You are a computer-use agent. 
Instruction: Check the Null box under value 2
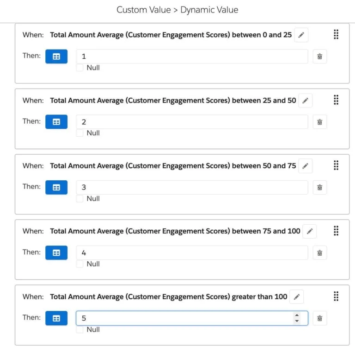80,133
